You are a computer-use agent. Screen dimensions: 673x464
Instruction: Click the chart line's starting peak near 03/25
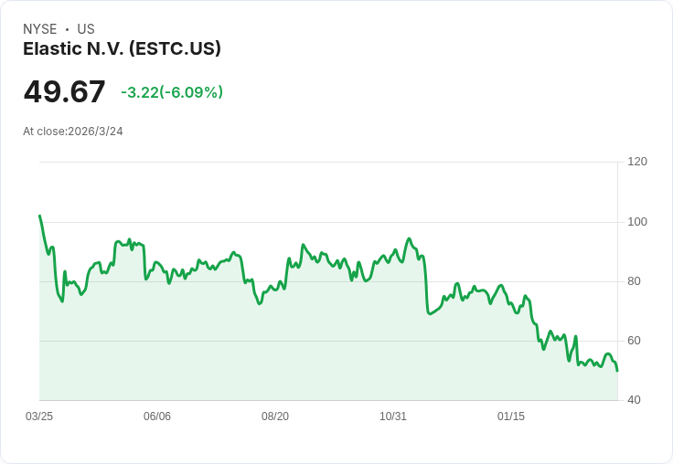click(x=40, y=216)
